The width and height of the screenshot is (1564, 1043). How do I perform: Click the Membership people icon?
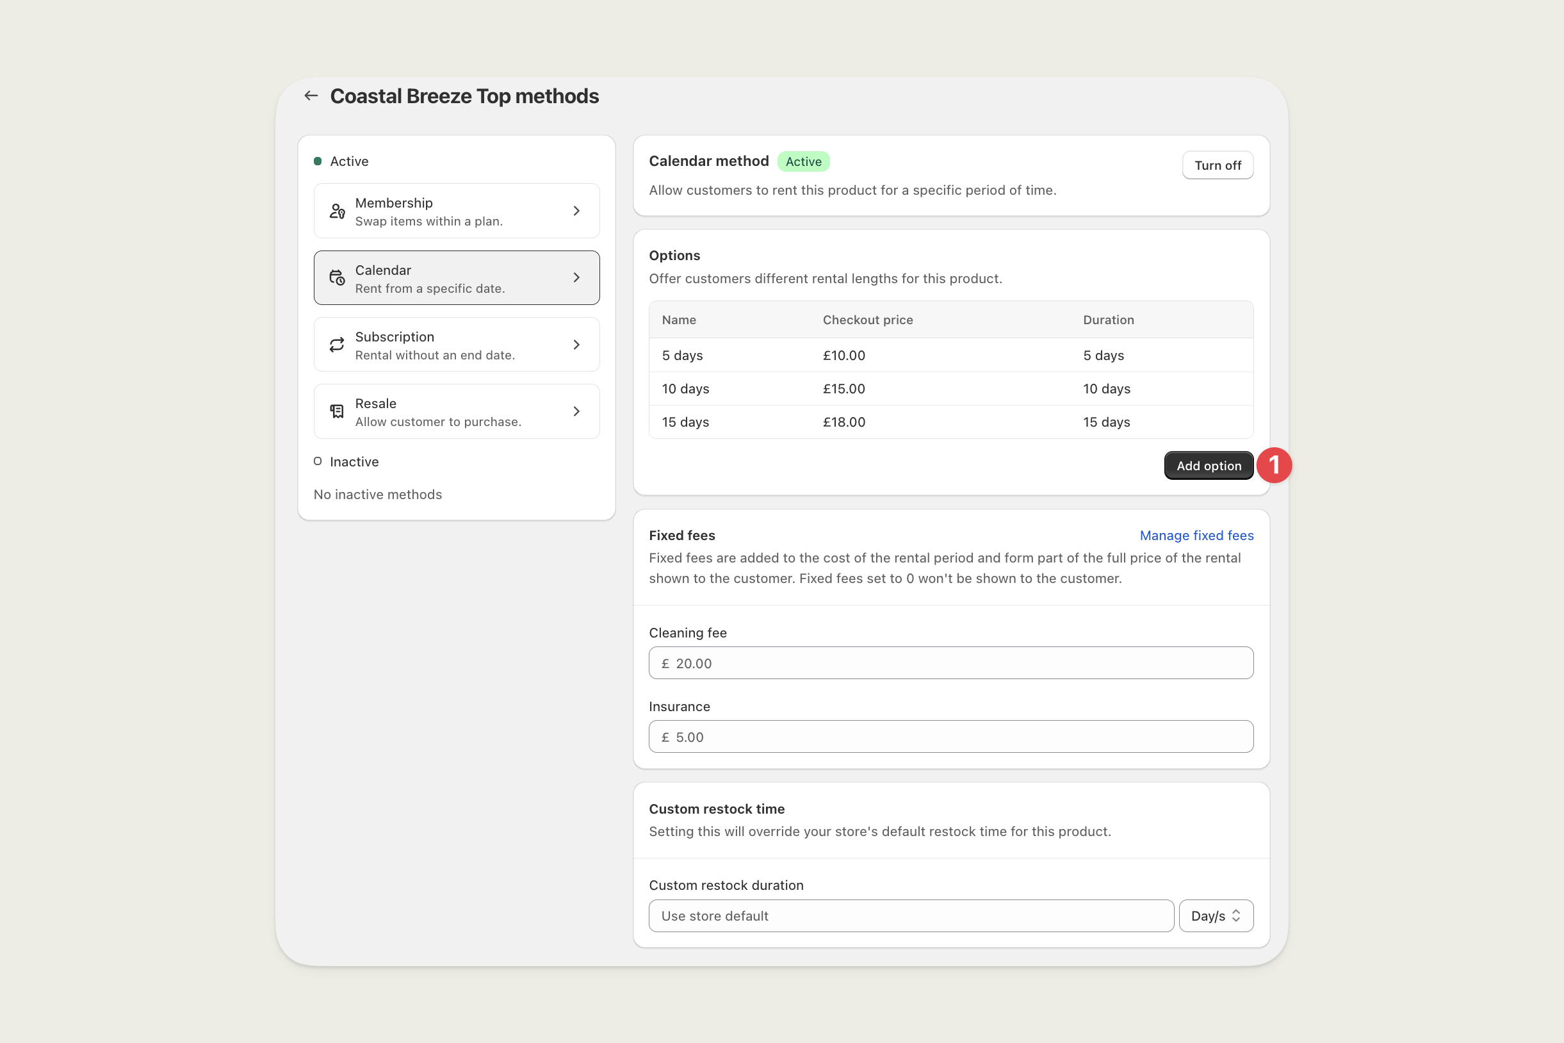337,211
